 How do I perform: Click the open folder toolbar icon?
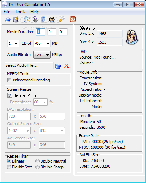point(8,19)
